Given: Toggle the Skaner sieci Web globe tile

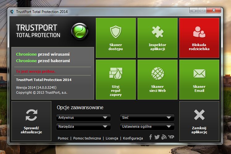Looking at the screenshot, I should click(157, 79).
